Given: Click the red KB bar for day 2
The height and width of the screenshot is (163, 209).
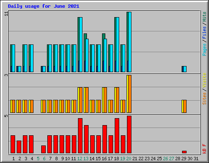Looking at the screenshot, I should coord(19,147).
